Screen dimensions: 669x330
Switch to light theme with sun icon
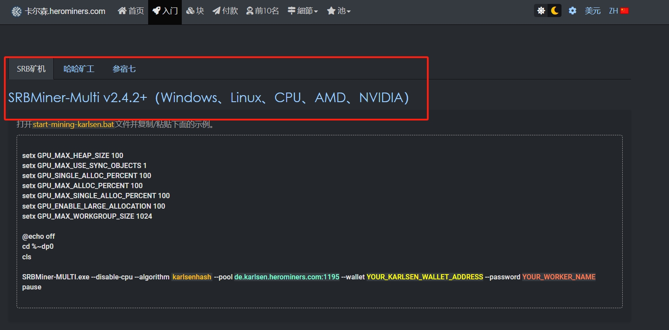(541, 11)
